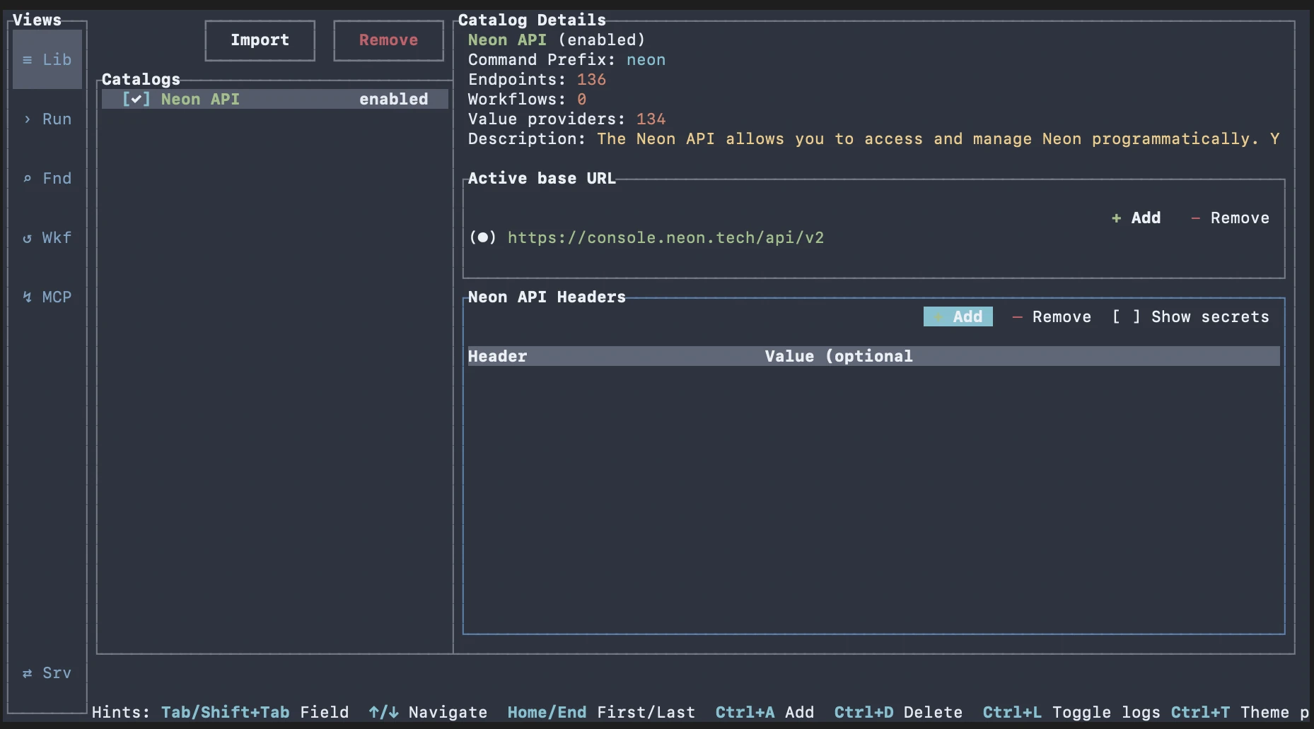Open the Srv view at sidebar bottom
The image size is (1314, 729).
click(x=47, y=672)
